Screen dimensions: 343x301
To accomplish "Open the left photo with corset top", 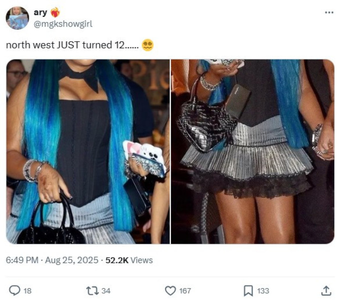I will click(x=88, y=151).
